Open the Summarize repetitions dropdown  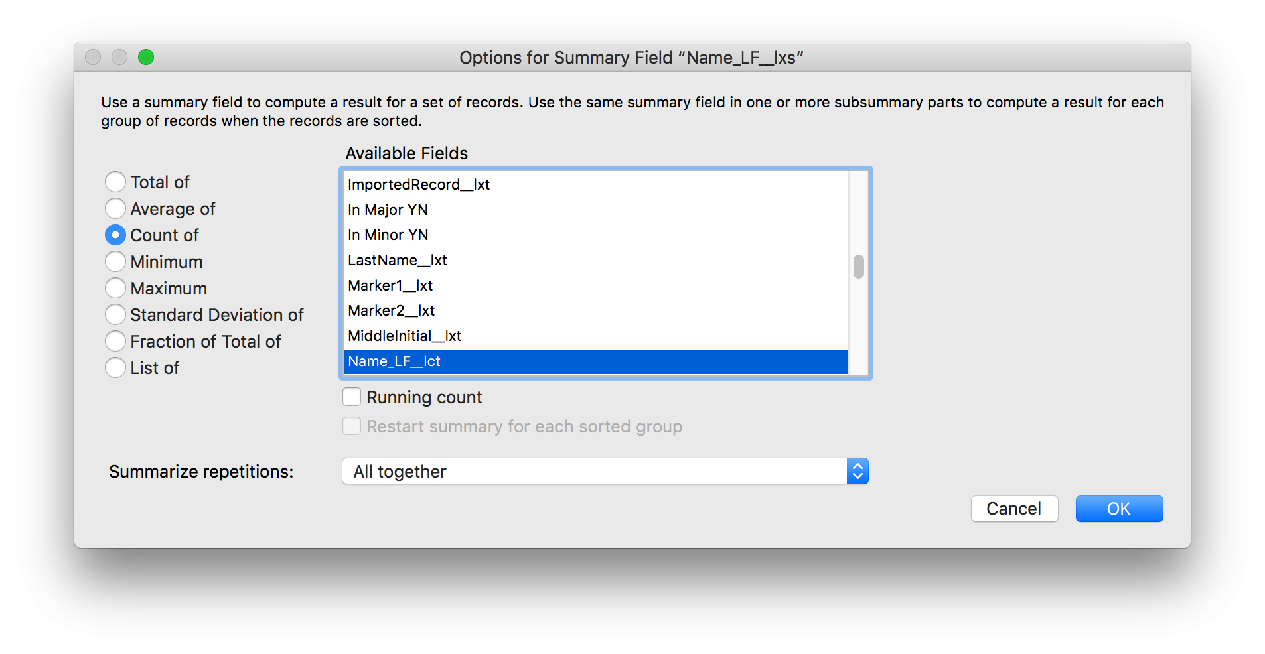coord(605,471)
